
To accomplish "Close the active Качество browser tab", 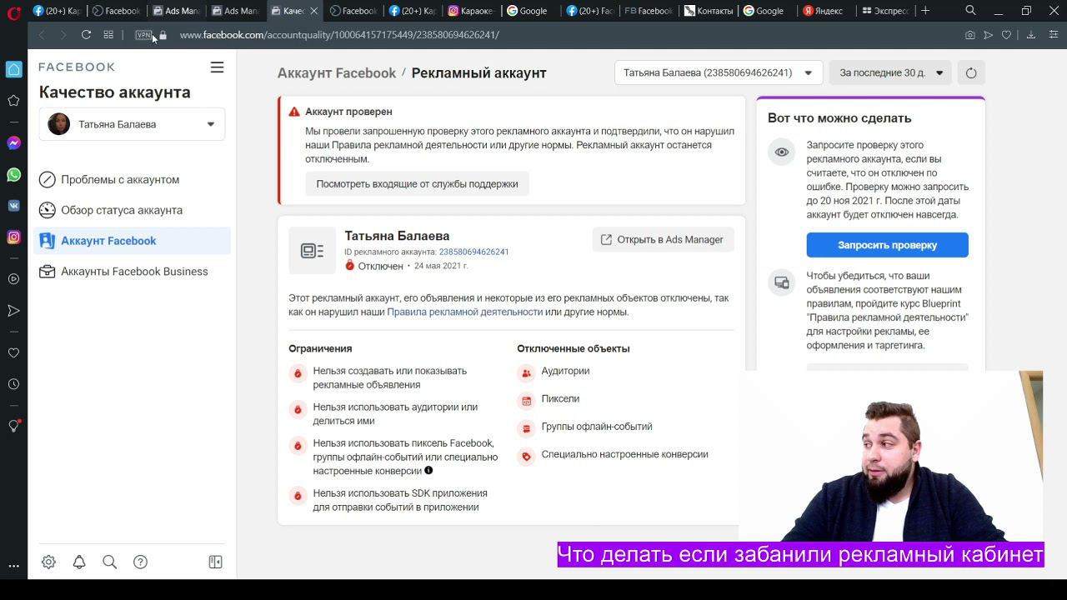I will click(314, 11).
